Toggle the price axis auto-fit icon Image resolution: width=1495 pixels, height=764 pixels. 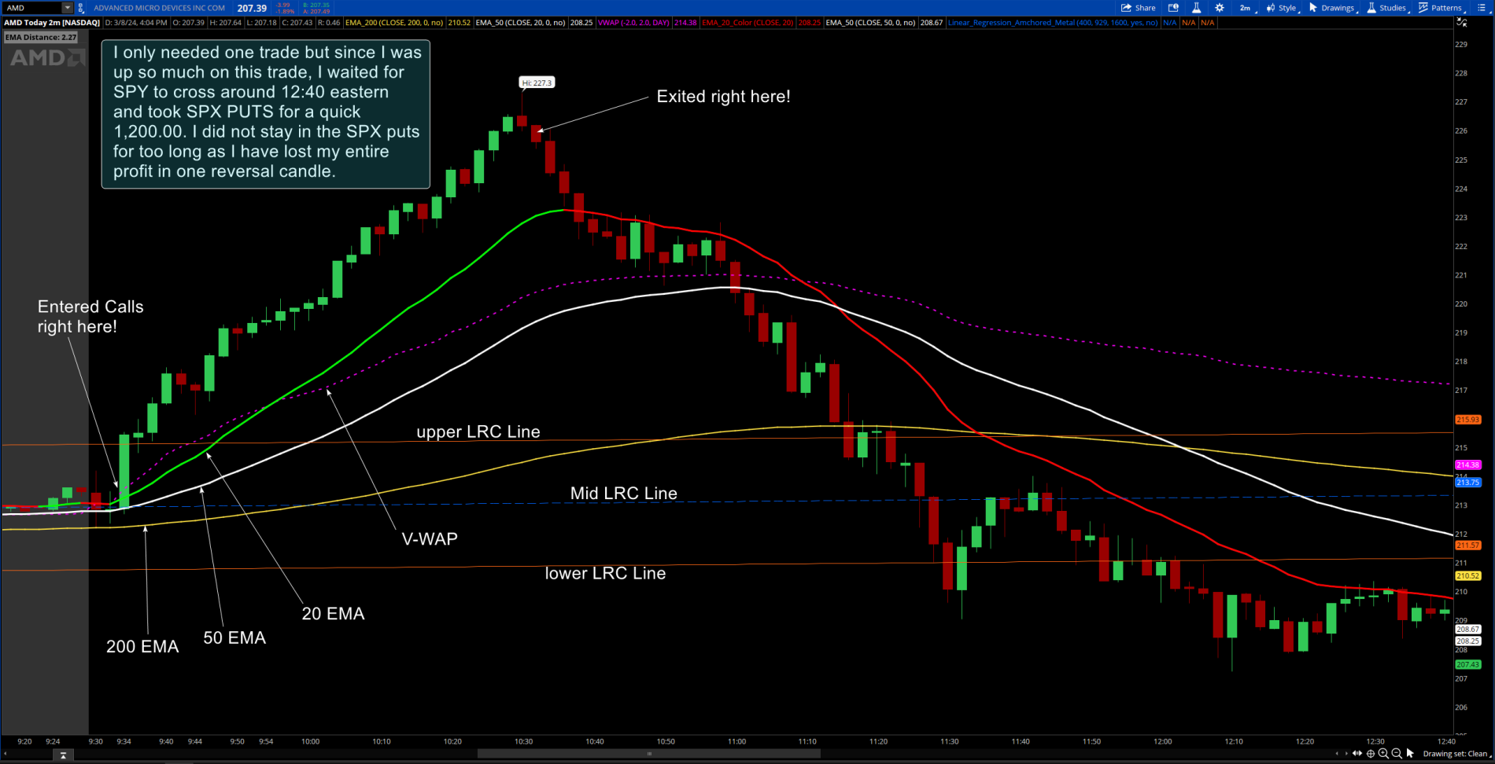pos(1463,23)
